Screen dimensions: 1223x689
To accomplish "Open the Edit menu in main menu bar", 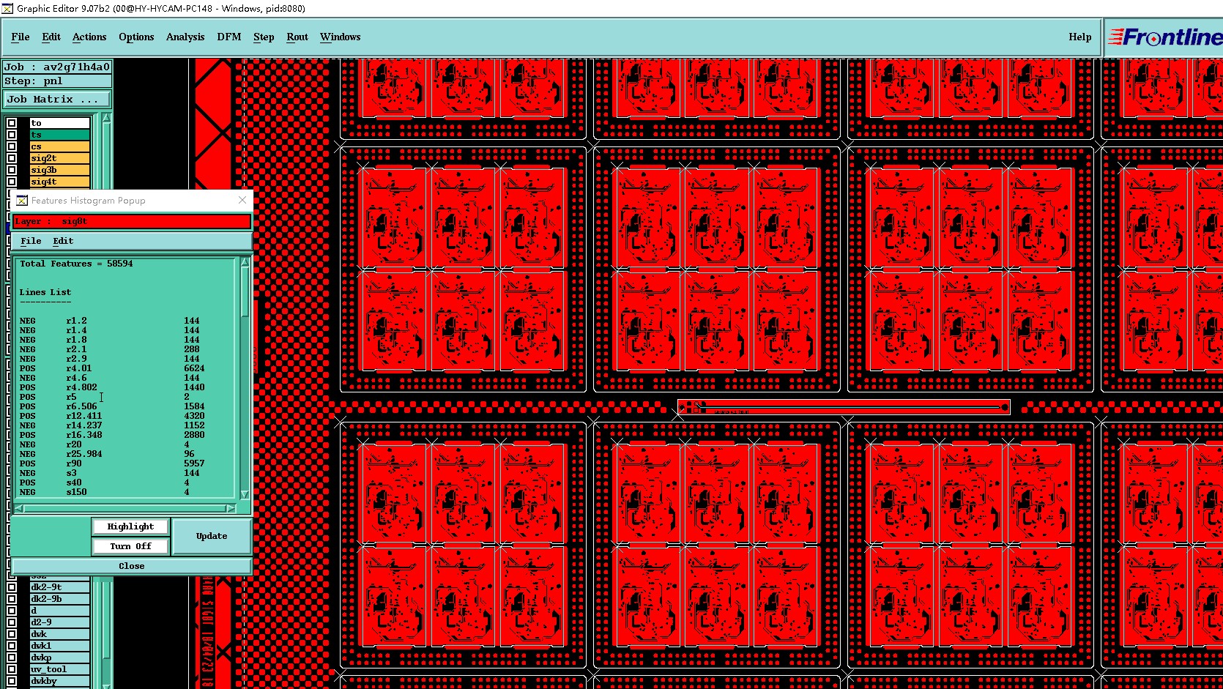I will click(51, 37).
